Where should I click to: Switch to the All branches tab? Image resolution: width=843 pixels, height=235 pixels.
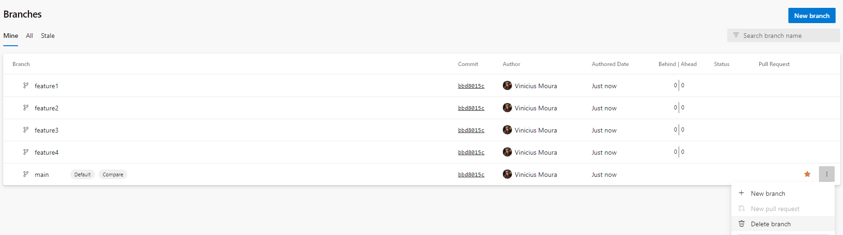29,36
